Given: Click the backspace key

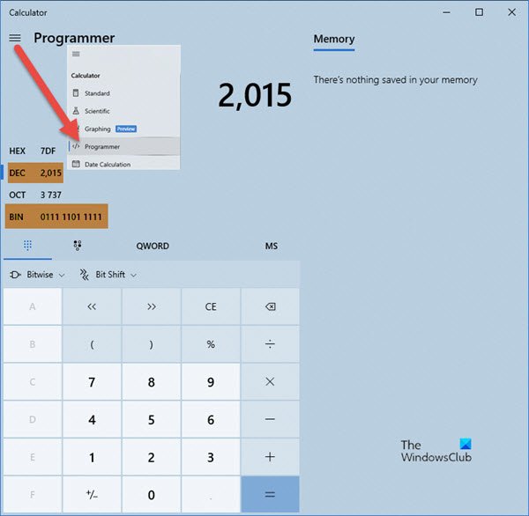Looking at the screenshot, I should pyautogui.click(x=271, y=306).
